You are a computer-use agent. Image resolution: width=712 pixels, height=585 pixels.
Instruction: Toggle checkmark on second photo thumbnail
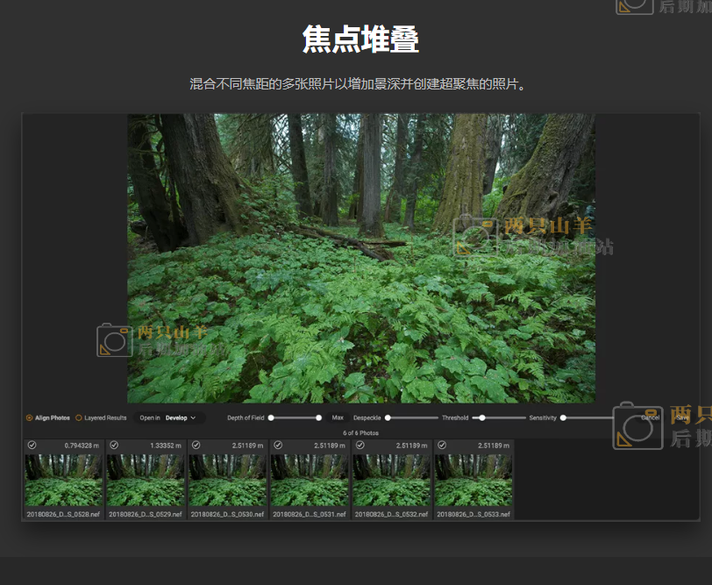tap(114, 446)
